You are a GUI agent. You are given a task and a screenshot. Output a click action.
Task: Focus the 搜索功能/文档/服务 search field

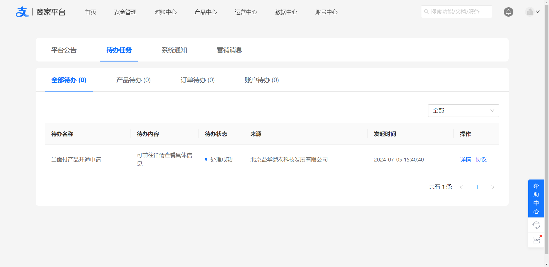click(x=458, y=12)
